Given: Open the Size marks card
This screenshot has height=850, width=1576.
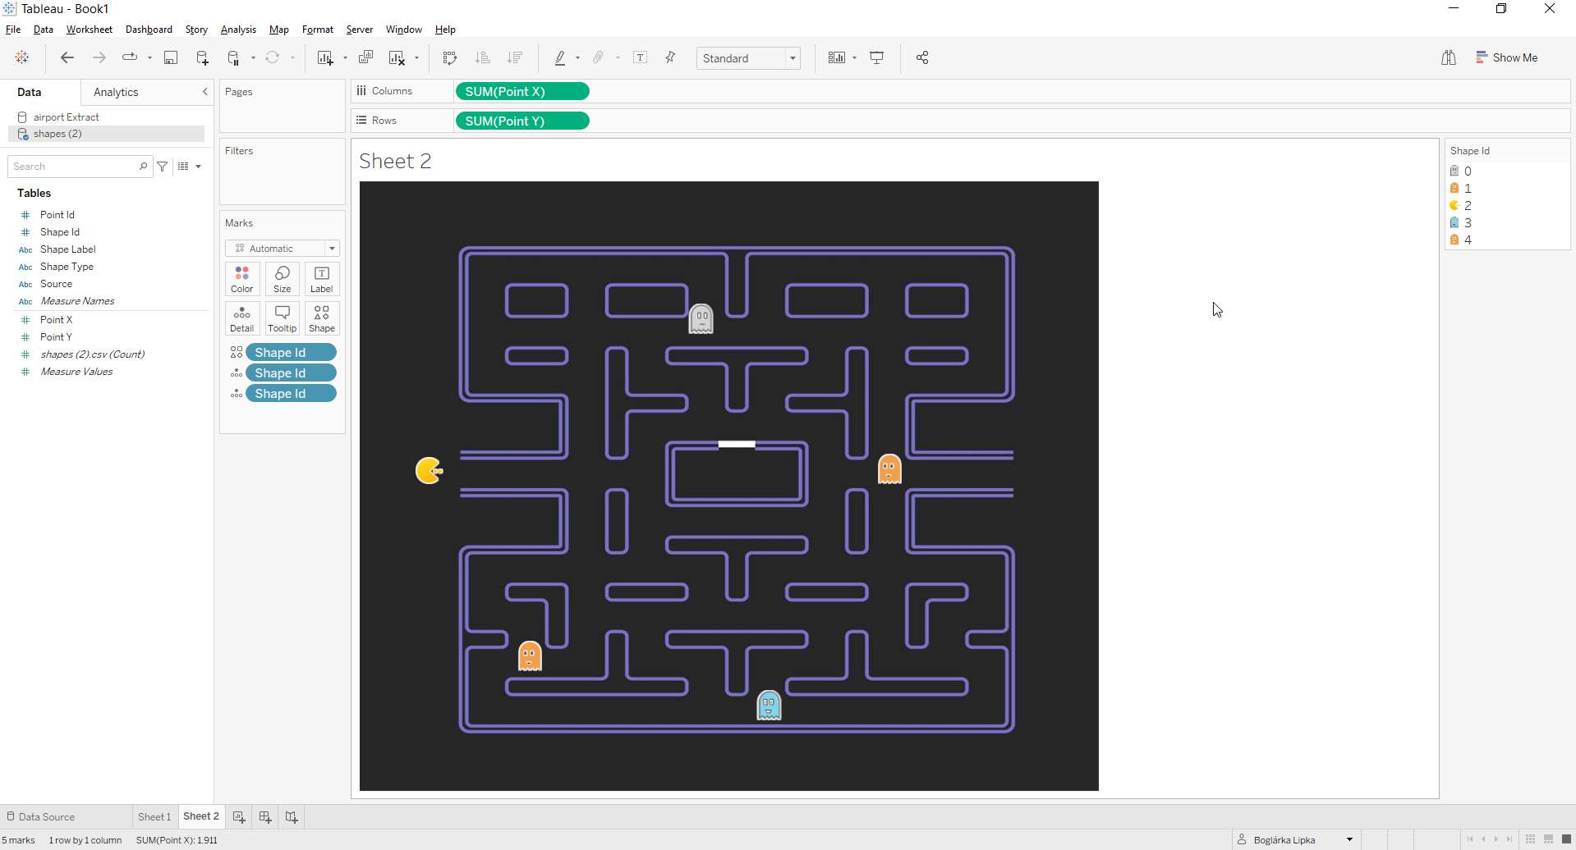Looking at the screenshot, I should click(282, 279).
